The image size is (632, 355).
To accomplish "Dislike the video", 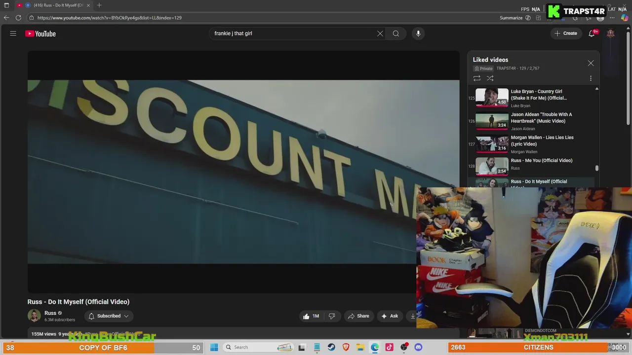I will point(332,316).
